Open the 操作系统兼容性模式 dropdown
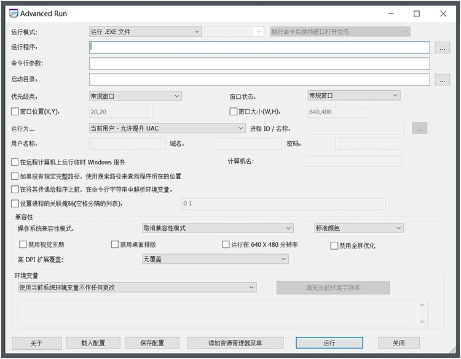 (x=216, y=228)
